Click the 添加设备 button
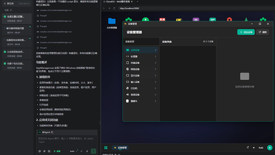Screen dimensions: 275x155 coord(246,32)
